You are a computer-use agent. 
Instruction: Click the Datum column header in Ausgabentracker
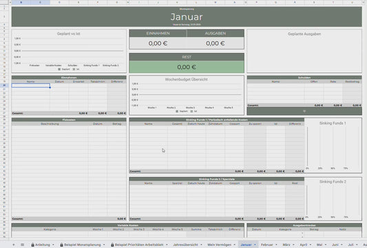click(x=257, y=229)
